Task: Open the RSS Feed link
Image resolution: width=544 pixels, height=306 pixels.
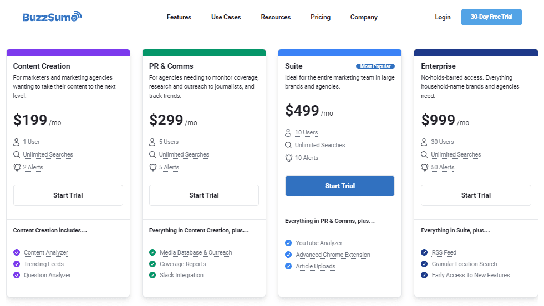Action: pos(444,252)
